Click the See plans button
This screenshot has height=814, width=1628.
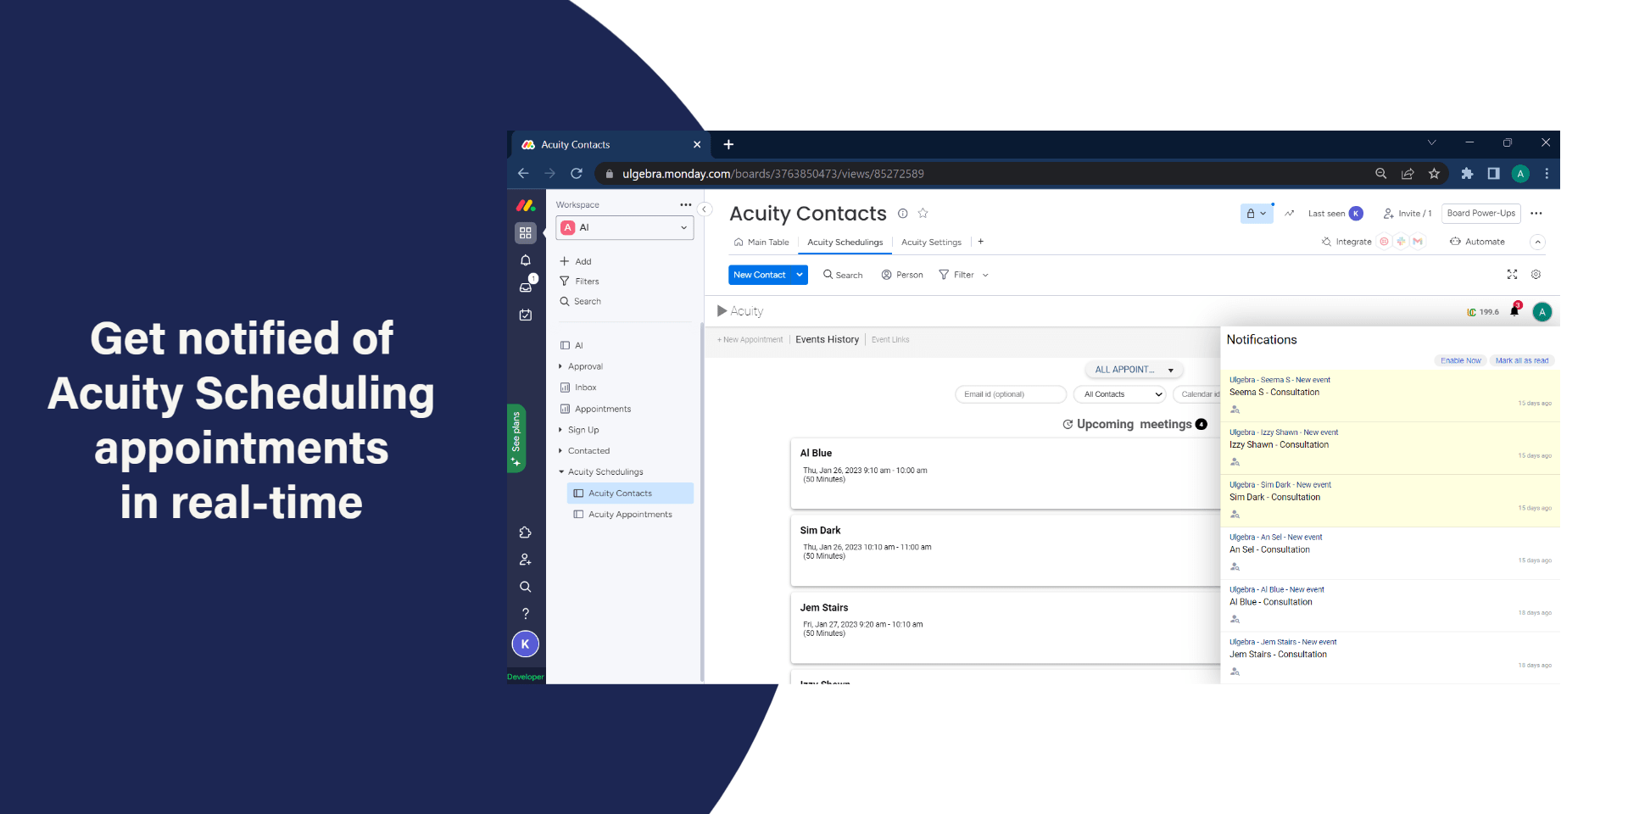[516, 438]
